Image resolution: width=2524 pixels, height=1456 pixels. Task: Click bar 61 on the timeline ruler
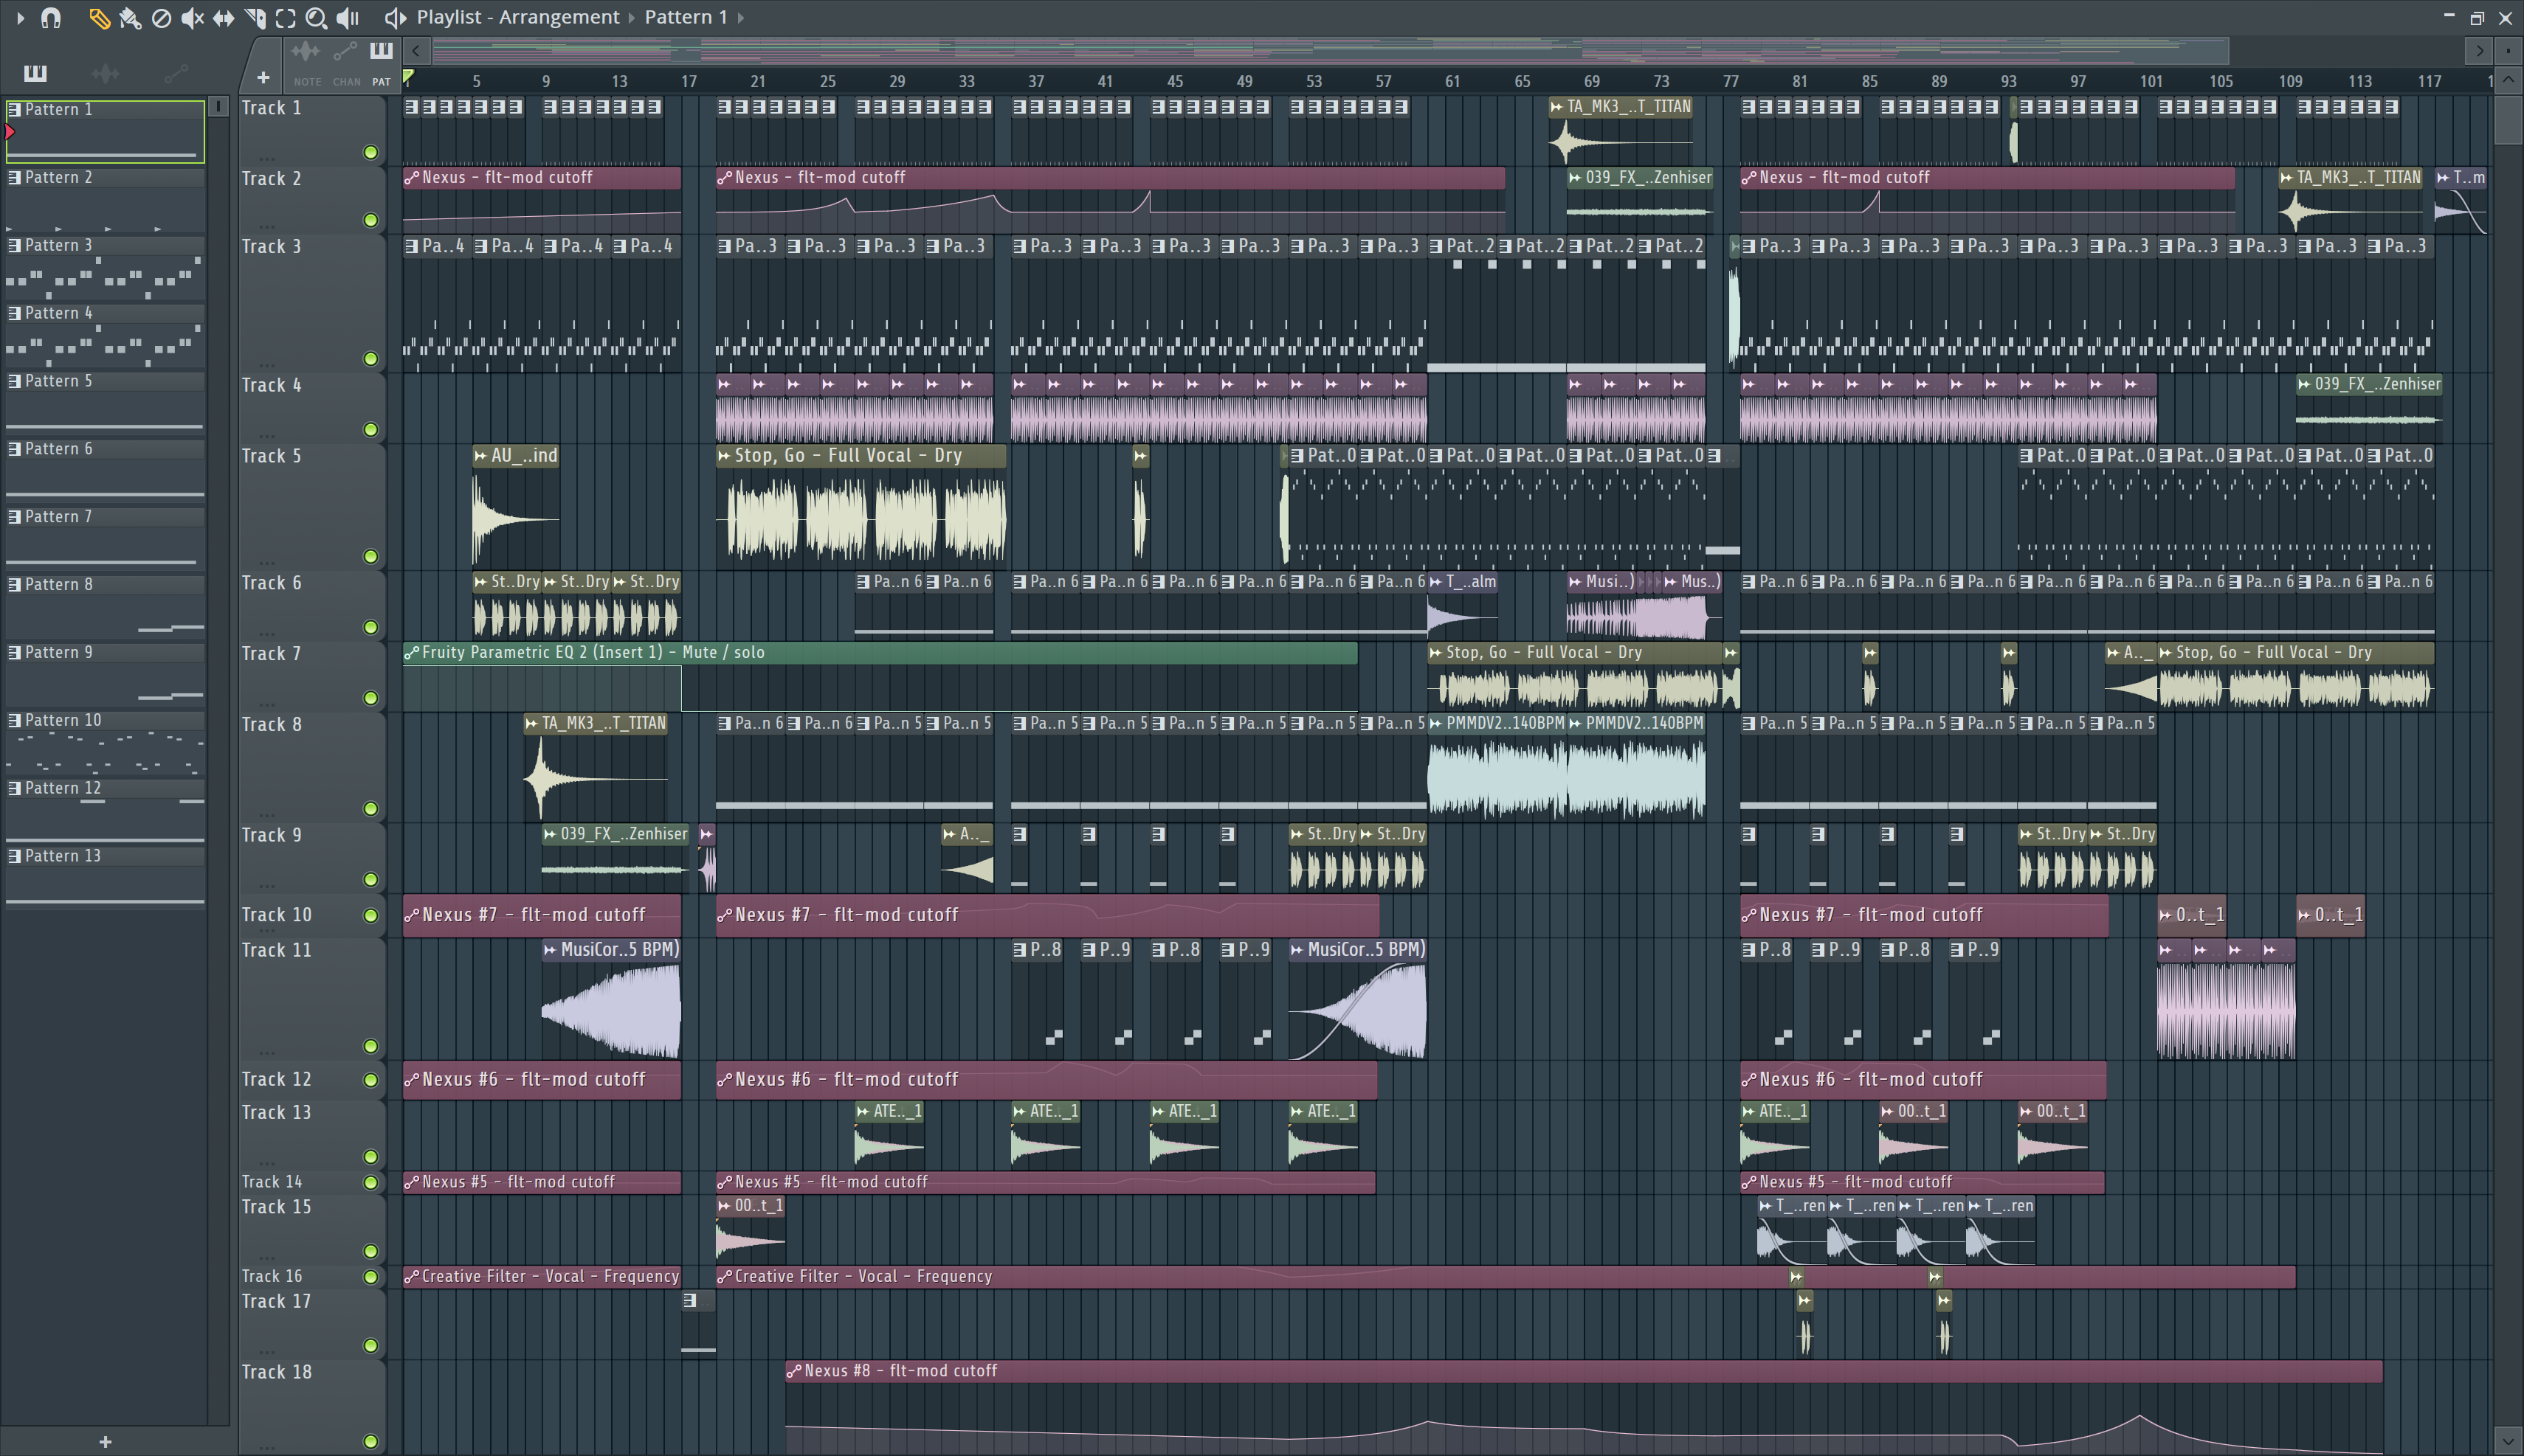point(1452,82)
